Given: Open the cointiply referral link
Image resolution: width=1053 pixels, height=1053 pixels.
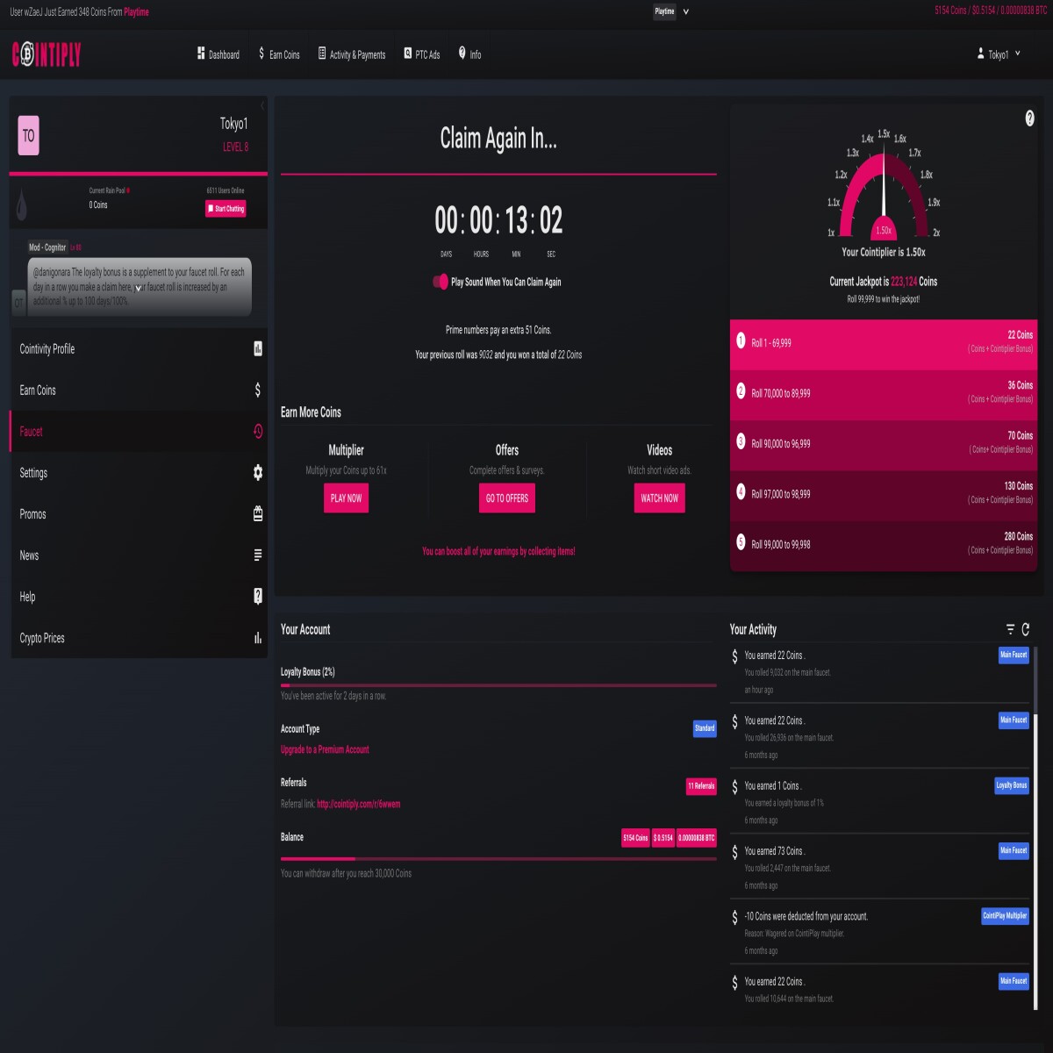Looking at the screenshot, I should [358, 804].
